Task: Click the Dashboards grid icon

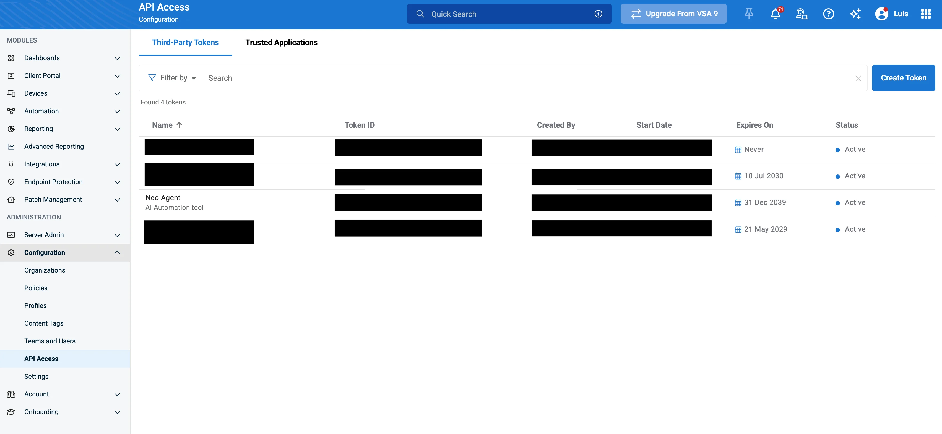Action: (x=11, y=58)
